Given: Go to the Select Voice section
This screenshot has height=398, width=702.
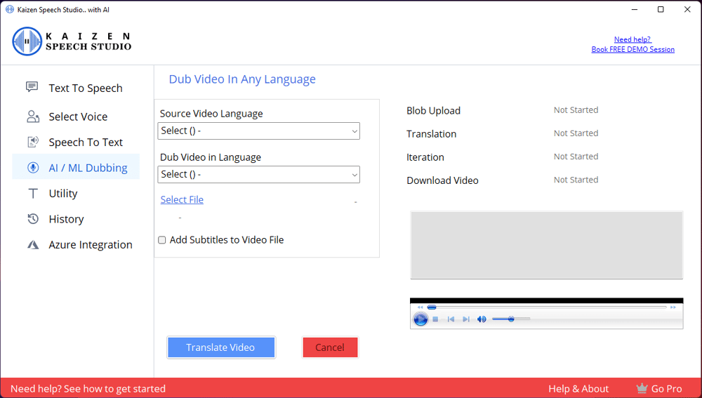Looking at the screenshot, I should click(77, 117).
